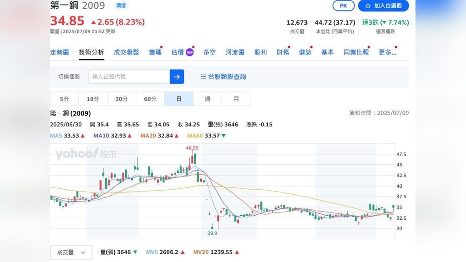Expand the 成交量 indicator dropdown
Screen dimensions: 466x262
(x=71, y=252)
